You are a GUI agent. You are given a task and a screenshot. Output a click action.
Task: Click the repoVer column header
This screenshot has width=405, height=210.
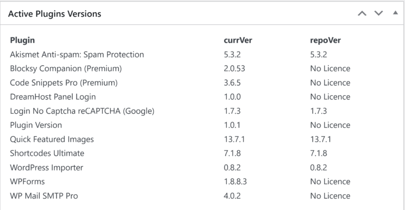(x=325, y=41)
